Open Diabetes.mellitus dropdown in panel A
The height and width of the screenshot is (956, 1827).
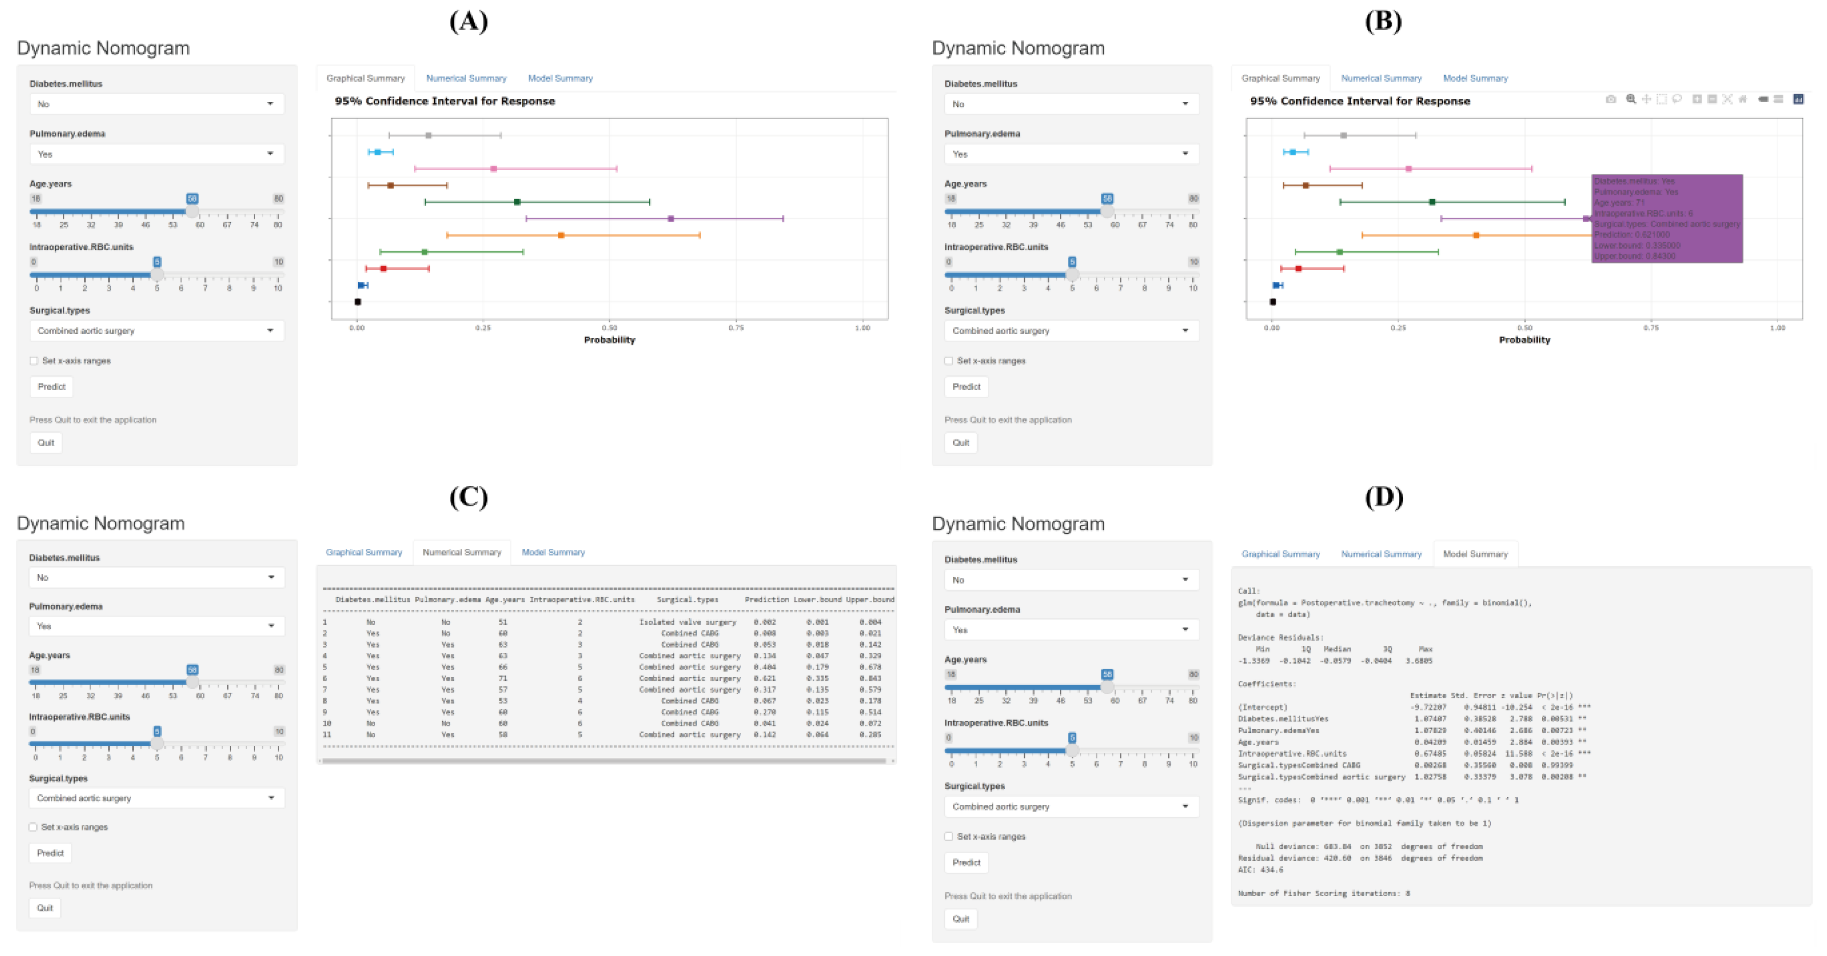[157, 104]
